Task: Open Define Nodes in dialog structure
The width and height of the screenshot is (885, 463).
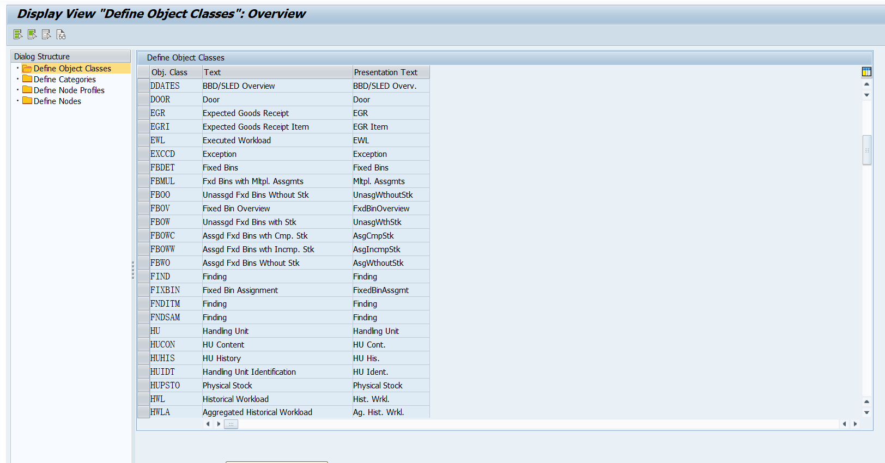Action: pos(57,101)
